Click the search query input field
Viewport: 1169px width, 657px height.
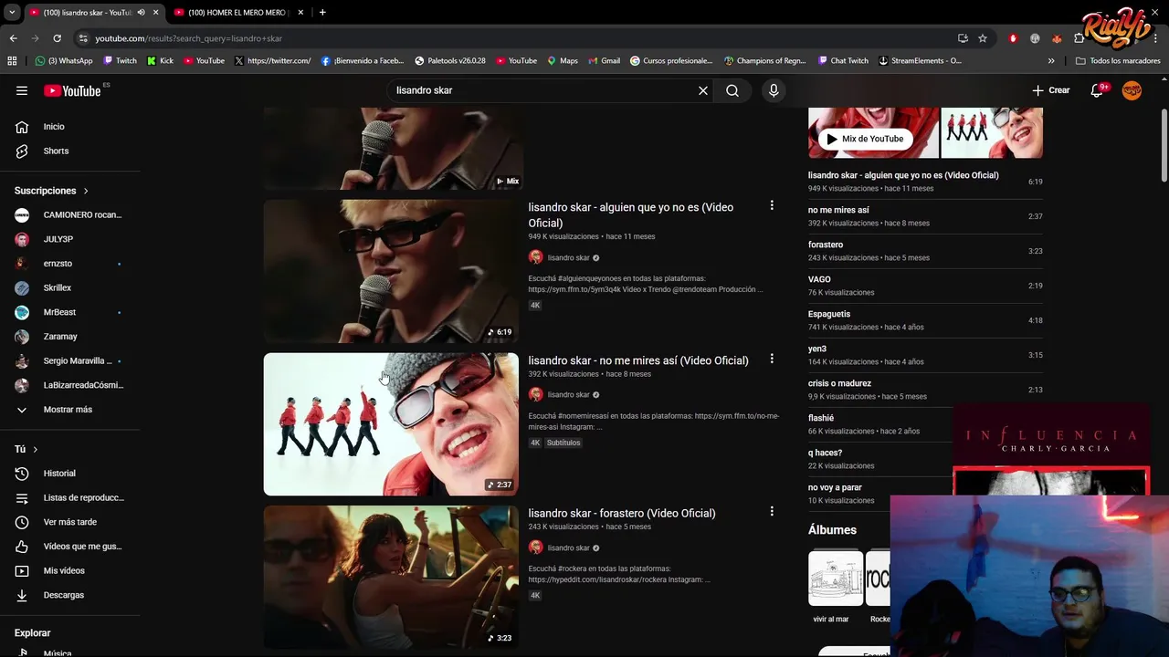(543, 90)
